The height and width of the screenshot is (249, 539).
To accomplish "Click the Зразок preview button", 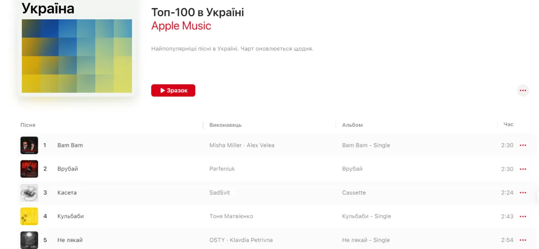I will click(x=173, y=90).
